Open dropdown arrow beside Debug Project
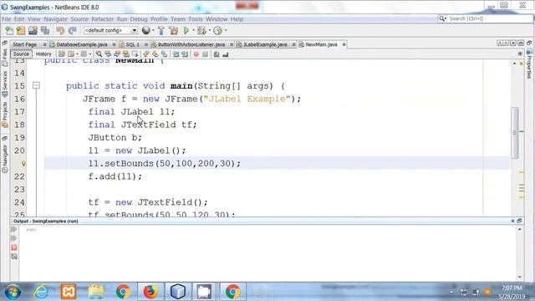The height and width of the screenshot is (301, 535). tap(210, 30)
